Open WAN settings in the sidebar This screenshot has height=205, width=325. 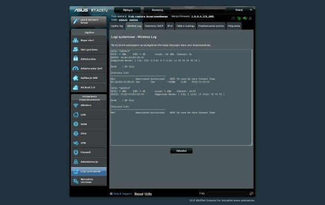click(x=89, y=124)
